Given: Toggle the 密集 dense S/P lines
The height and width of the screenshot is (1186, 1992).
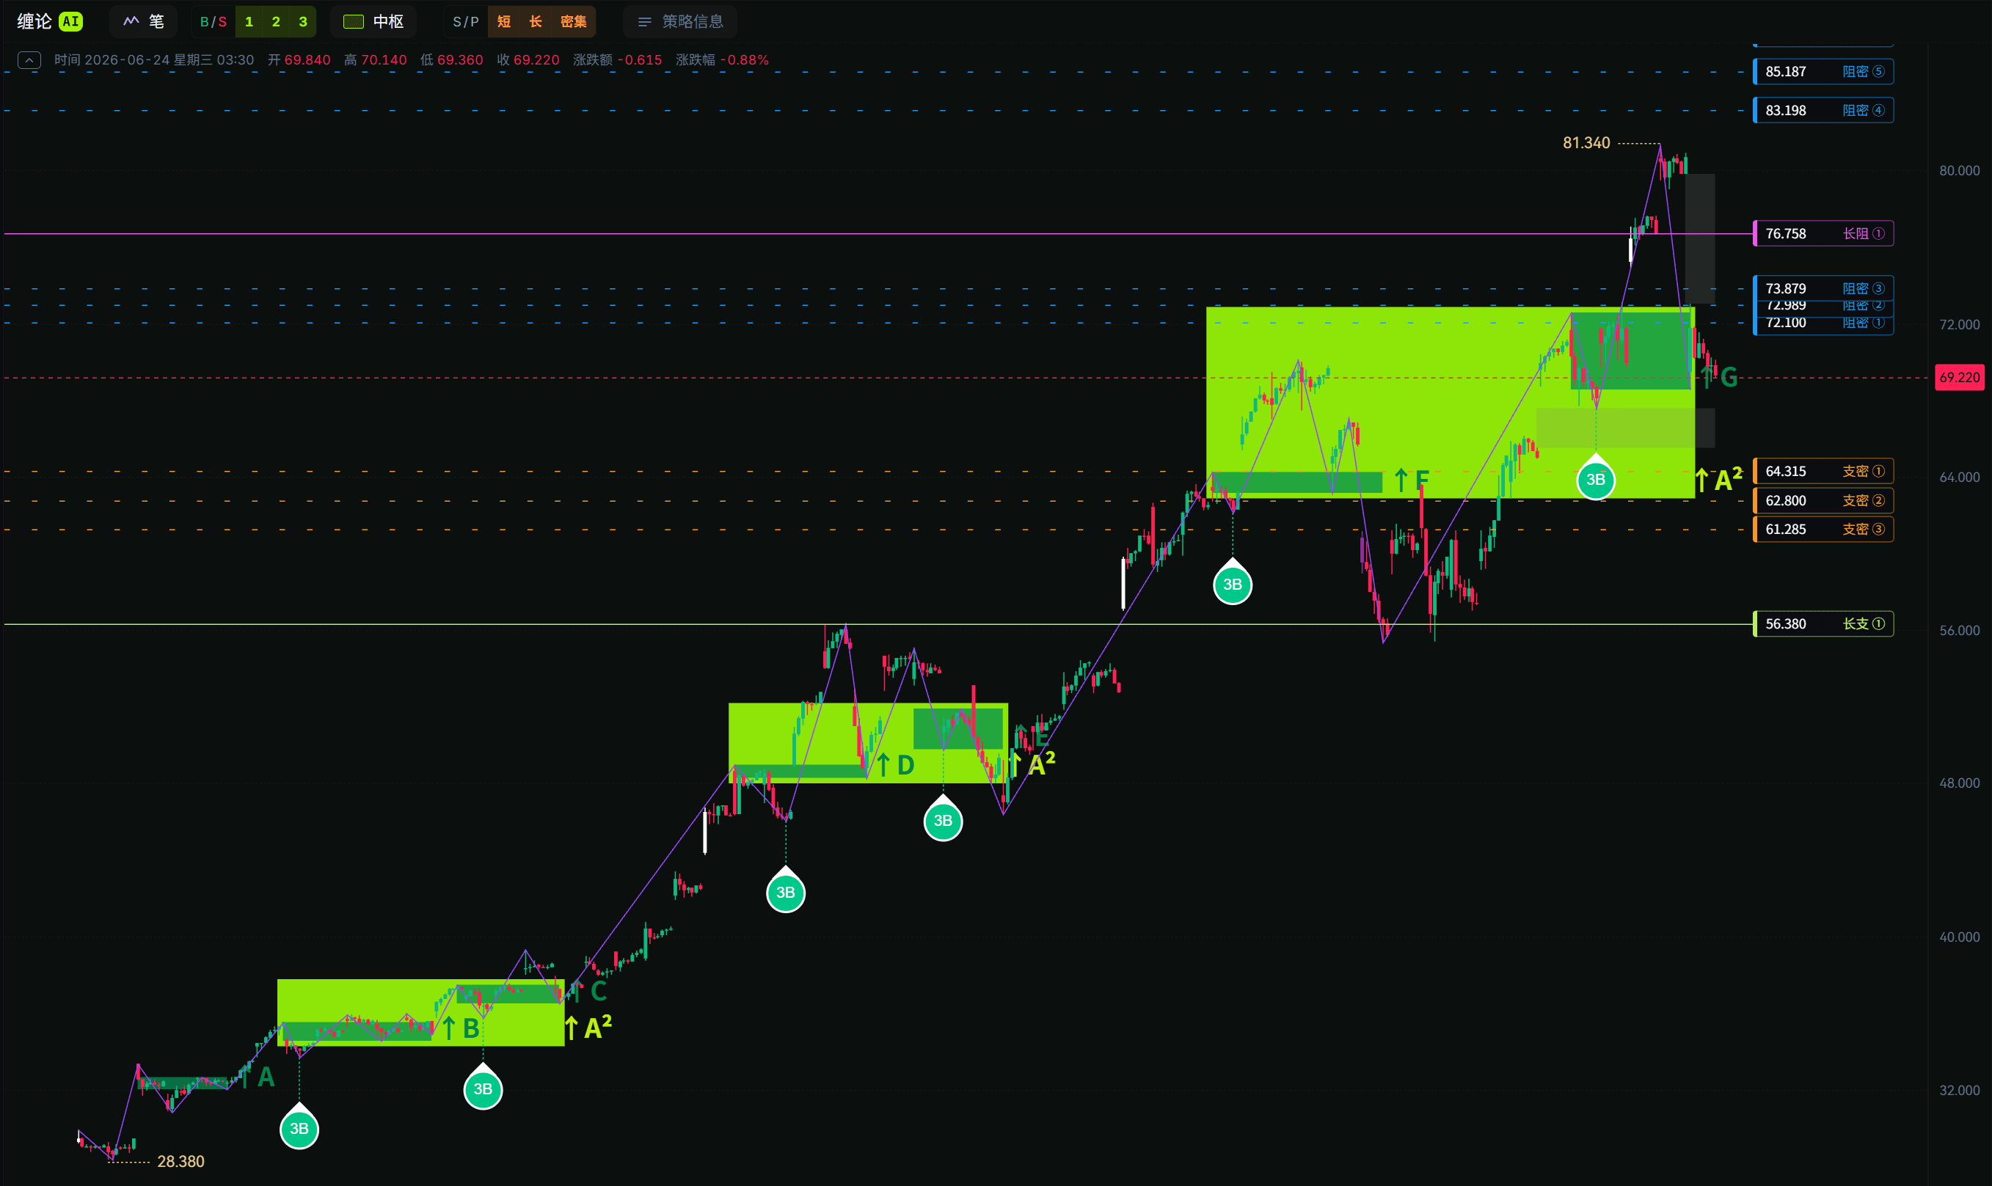Looking at the screenshot, I should click(x=573, y=21).
